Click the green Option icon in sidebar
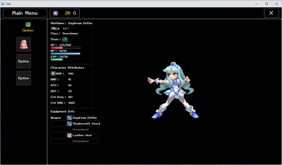Screen dimensions: 282x165 point(28,24)
